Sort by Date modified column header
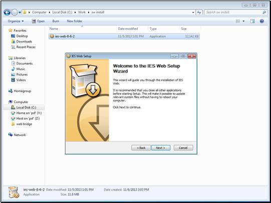 tap(128, 28)
